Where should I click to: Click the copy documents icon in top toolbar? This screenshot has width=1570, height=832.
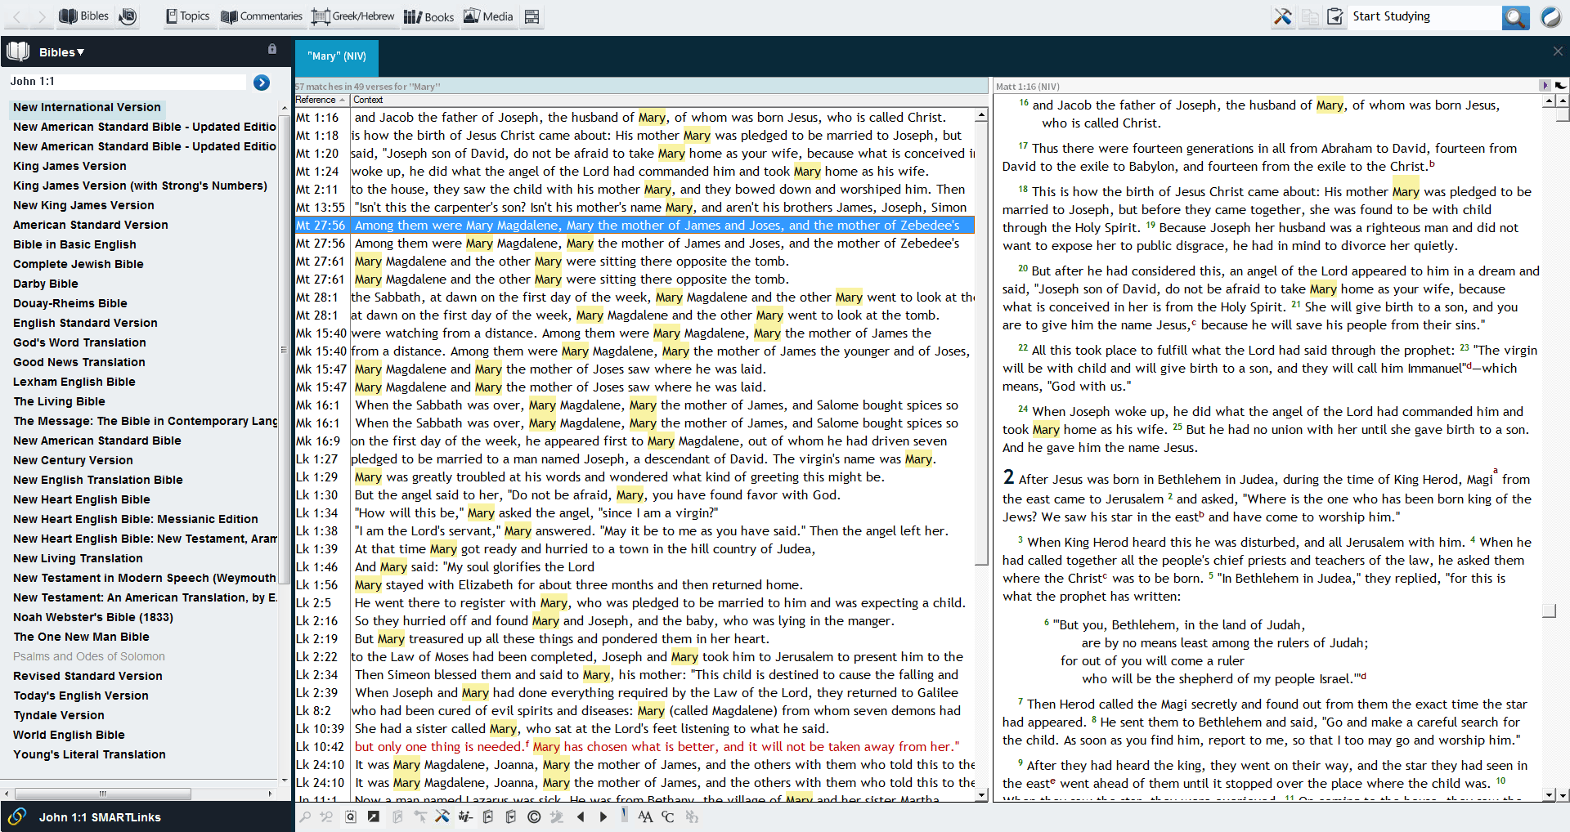tap(1310, 16)
